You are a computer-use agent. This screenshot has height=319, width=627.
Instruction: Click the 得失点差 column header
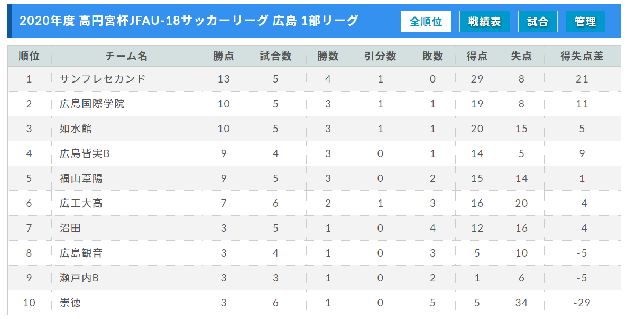[x=582, y=56]
